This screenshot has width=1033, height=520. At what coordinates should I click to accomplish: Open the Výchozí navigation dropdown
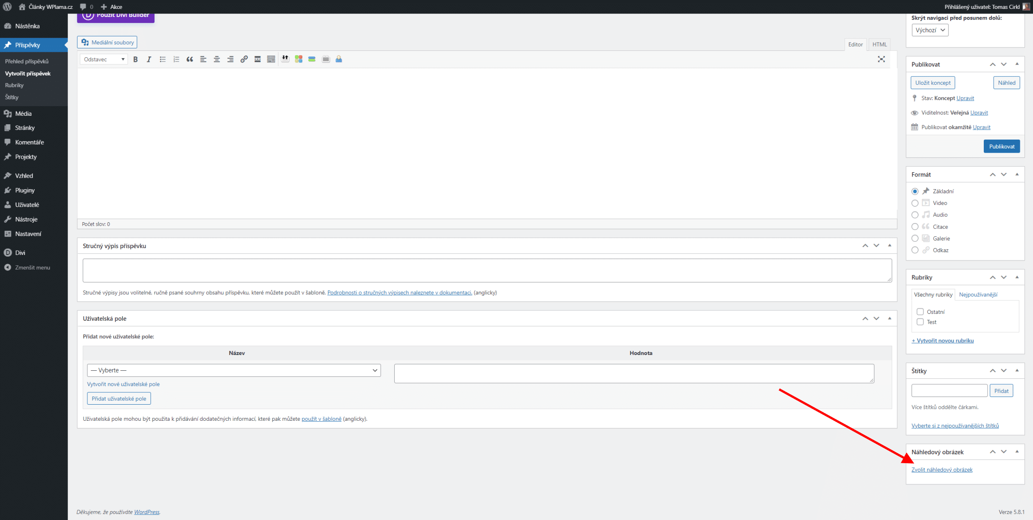point(930,30)
